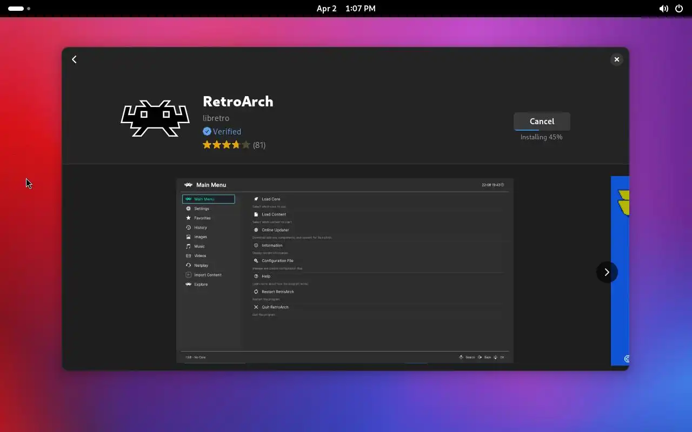The width and height of the screenshot is (692, 432).
Task: Show next screenshot with right chevron
Action: point(607,272)
